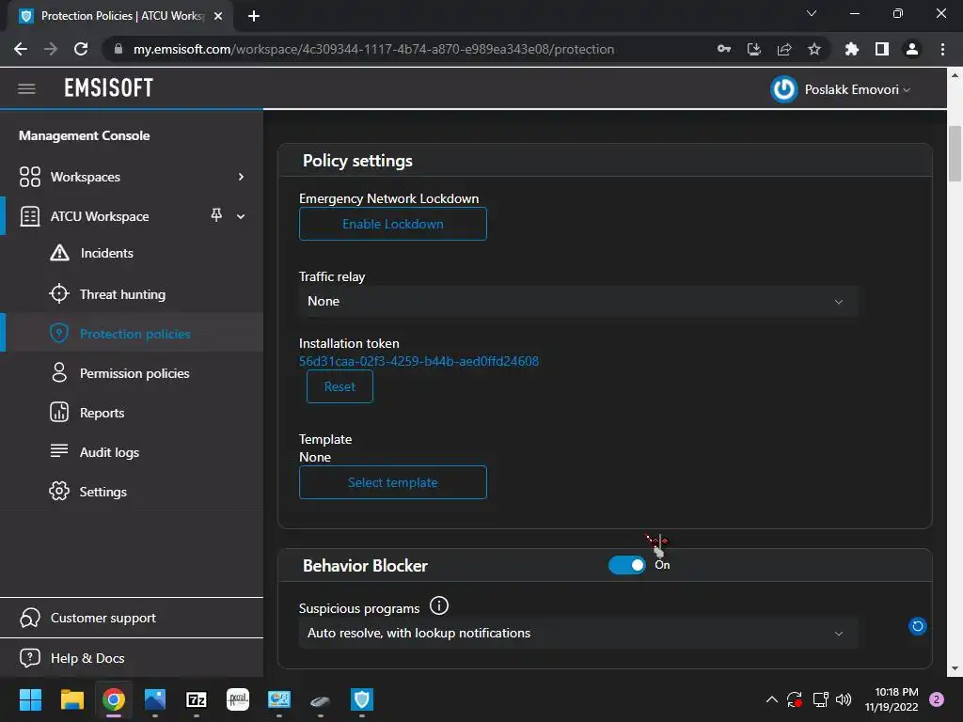Go to Threat hunting
This screenshot has height=722, width=963.
132,294
